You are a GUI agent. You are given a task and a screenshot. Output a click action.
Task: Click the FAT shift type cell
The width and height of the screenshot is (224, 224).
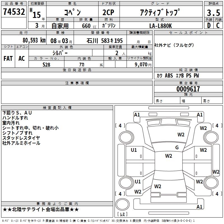coord(8,58)
